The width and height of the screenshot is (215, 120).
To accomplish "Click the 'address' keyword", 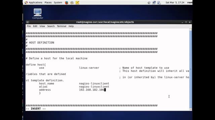I will pyautogui.click(x=45, y=90).
